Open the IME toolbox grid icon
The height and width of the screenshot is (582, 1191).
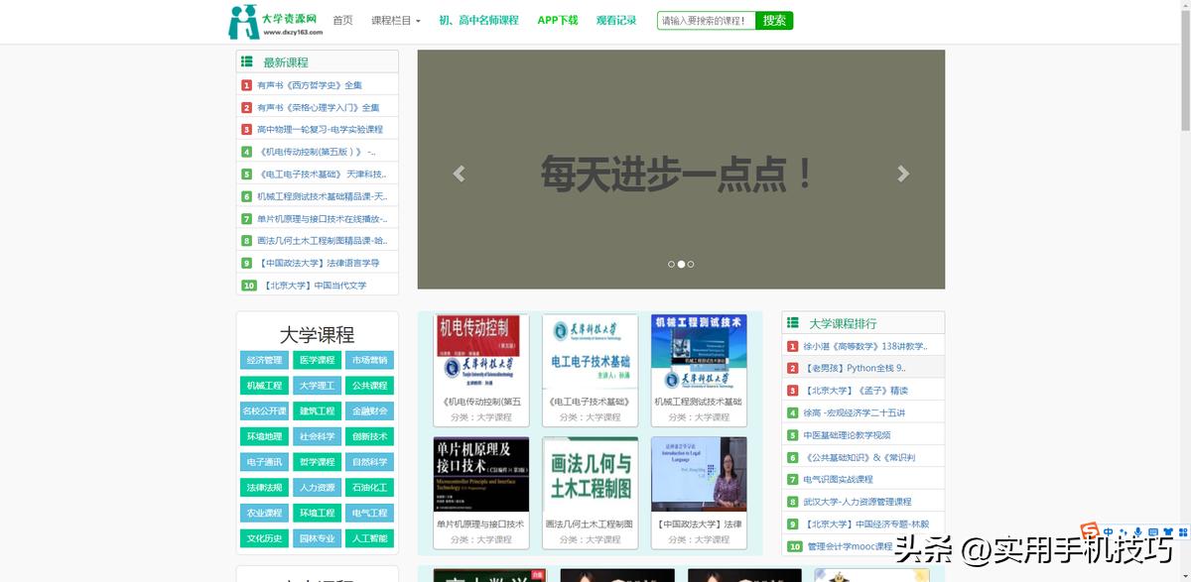pos(1183,531)
